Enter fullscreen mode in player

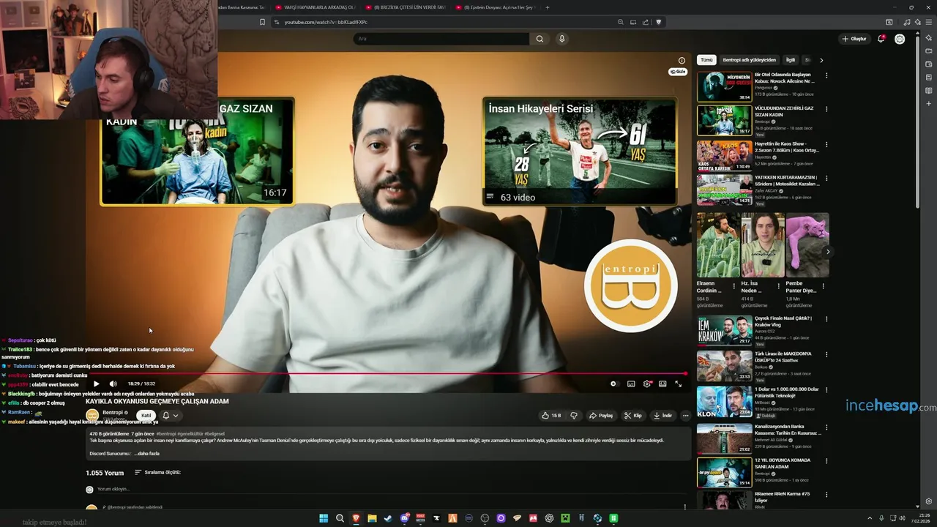pyautogui.click(x=679, y=384)
